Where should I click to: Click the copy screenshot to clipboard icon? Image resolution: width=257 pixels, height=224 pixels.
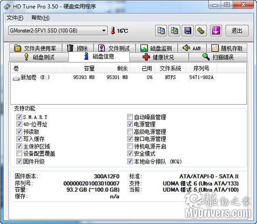coord(174,31)
